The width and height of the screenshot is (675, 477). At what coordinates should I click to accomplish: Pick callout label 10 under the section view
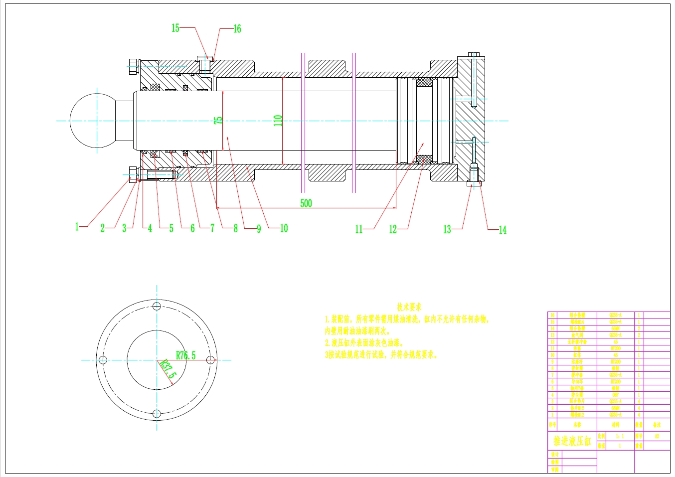click(284, 228)
